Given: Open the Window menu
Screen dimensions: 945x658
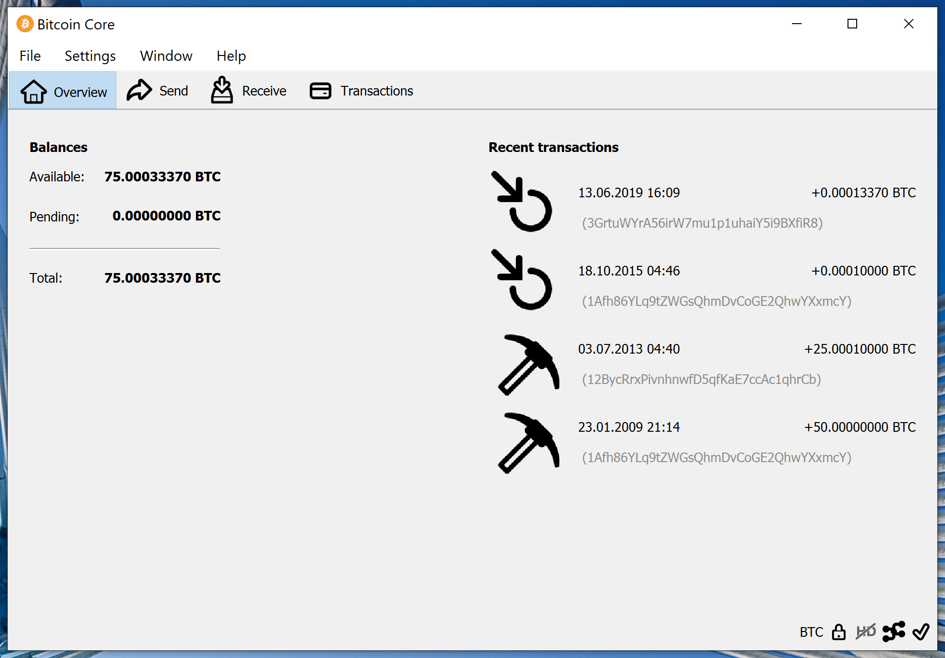Looking at the screenshot, I should pos(166,56).
